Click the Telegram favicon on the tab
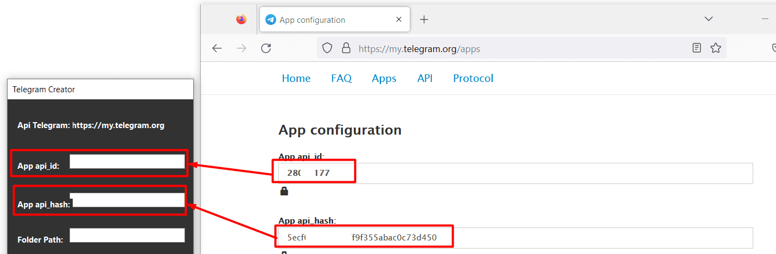The image size is (776, 254). pos(270,20)
